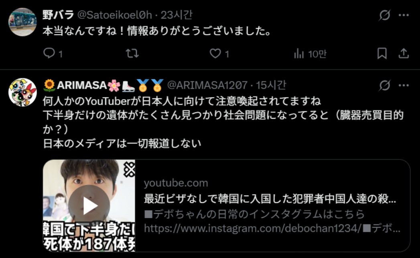This screenshot has width=420, height=258.
Task: Play the embedded YouTube video
Action: click(89, 205)
